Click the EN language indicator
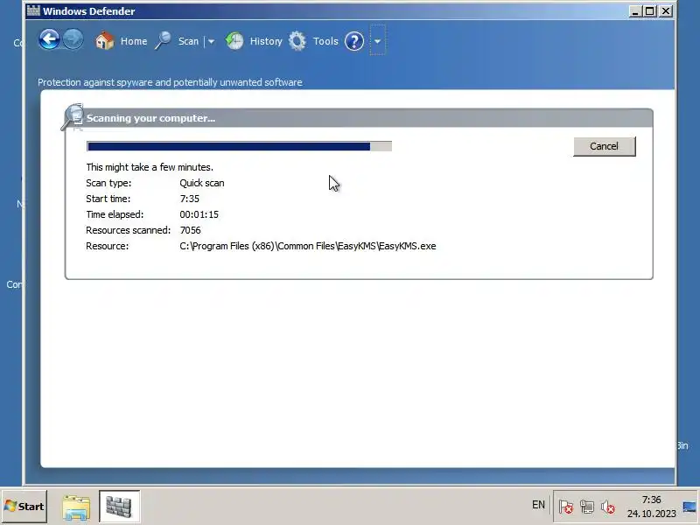 coord(538,505)
